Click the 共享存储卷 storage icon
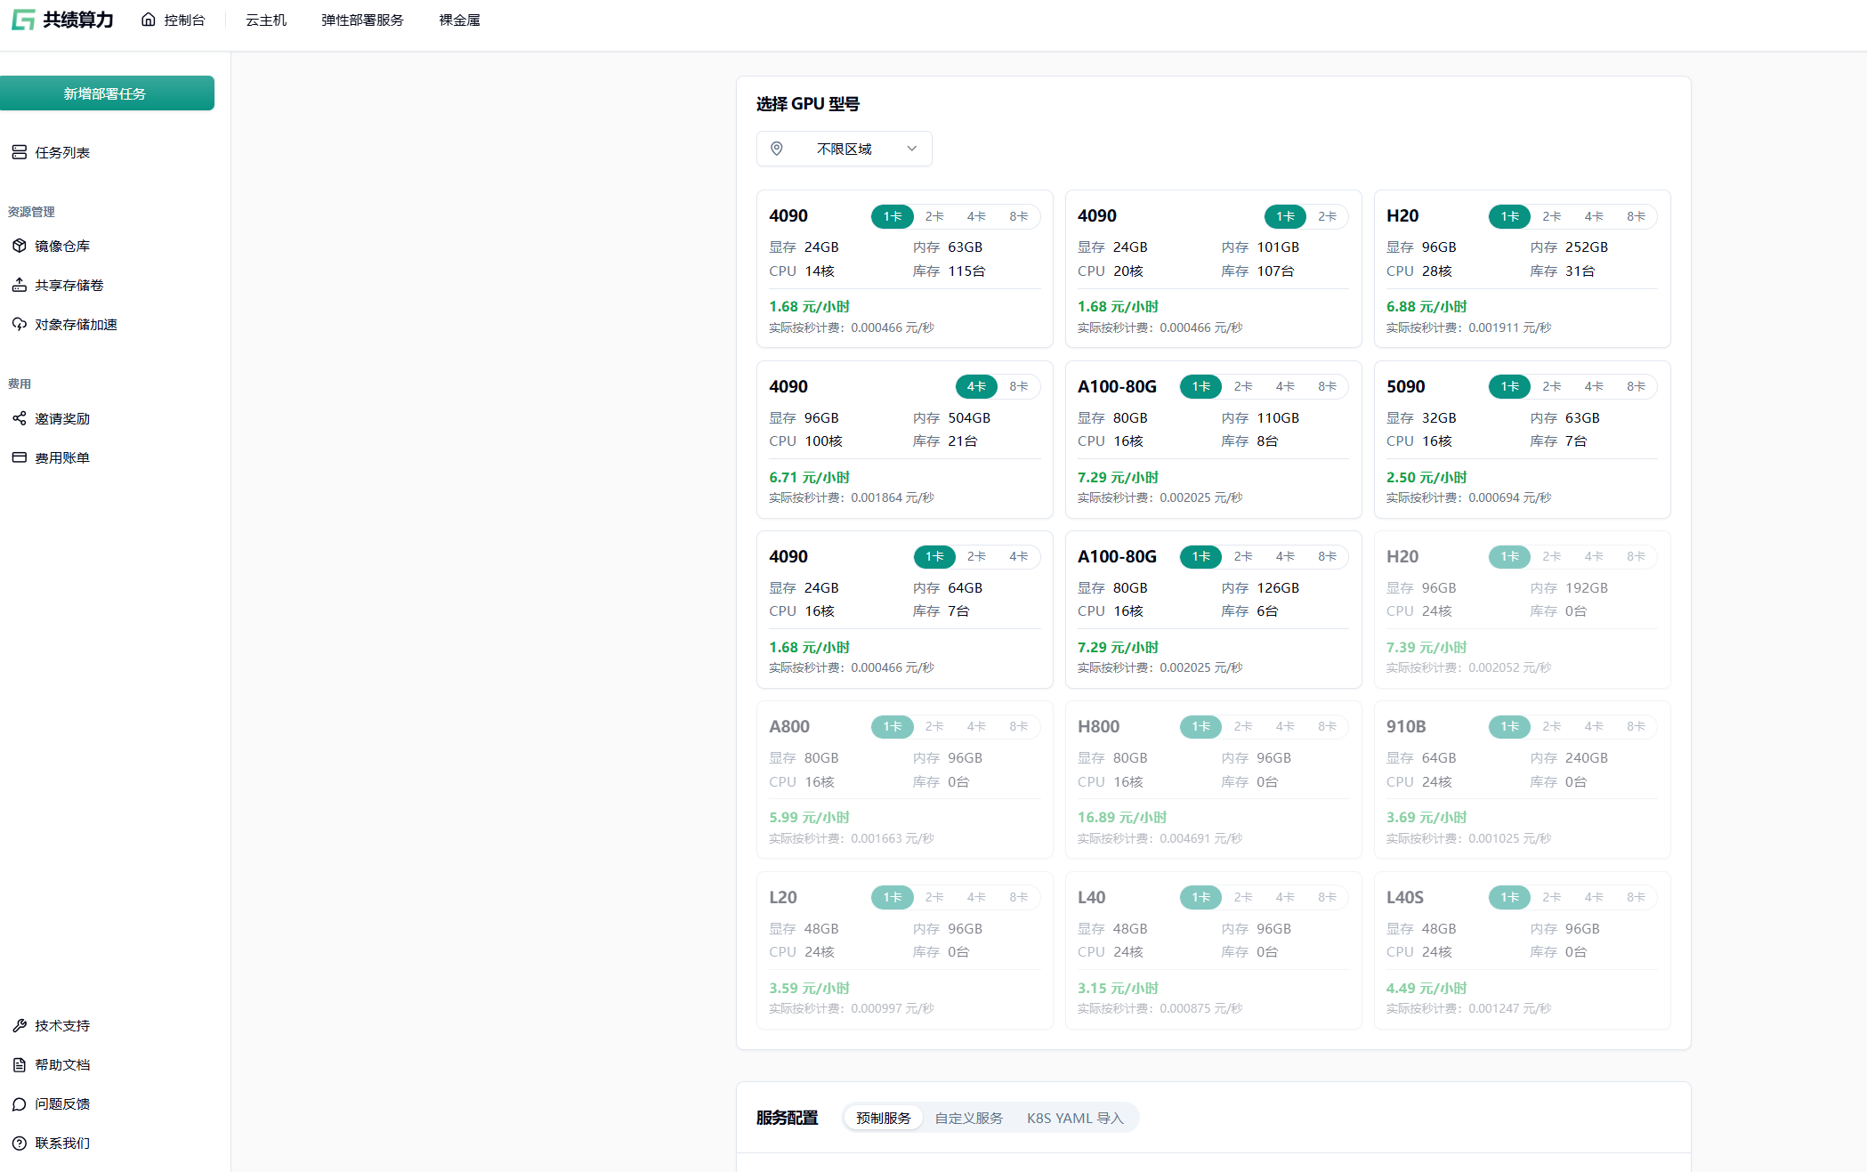 19,285
